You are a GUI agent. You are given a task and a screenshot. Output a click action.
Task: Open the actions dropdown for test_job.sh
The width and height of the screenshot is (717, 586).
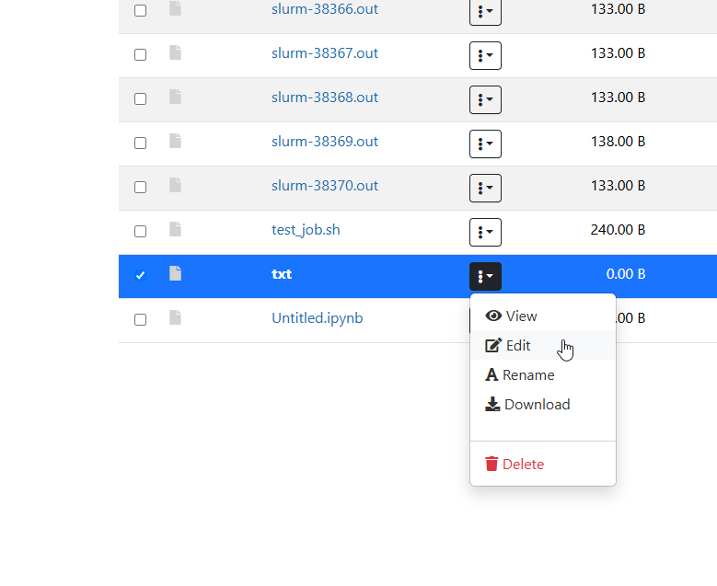(x=485, y=232)
